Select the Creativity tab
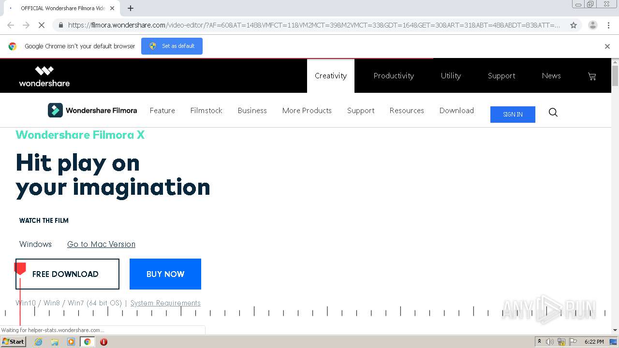619x348 pixels. point(331,76)
